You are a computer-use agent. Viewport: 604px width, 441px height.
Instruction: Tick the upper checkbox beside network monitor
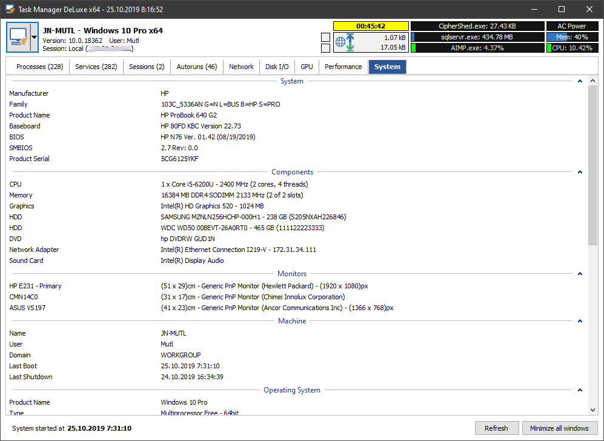[325, 37]
